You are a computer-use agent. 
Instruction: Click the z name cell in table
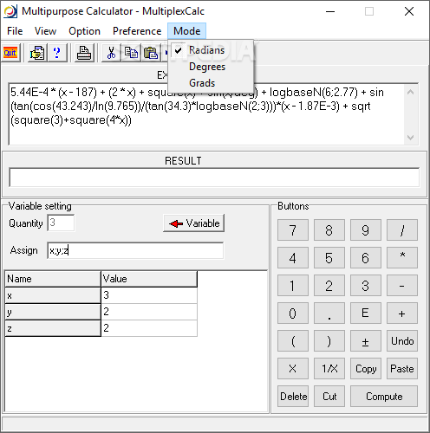pyautogui.click(x=53, y=328)
